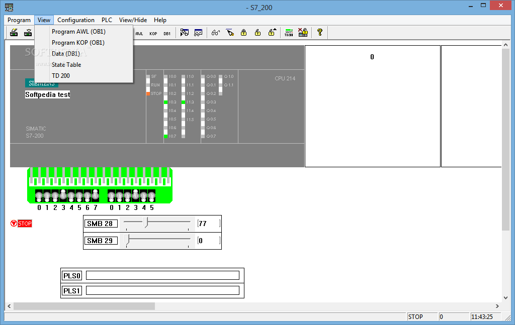This screenshot has width=515, height=325.
Task: Click the PLS0 output bar
Action: point(162,275)
